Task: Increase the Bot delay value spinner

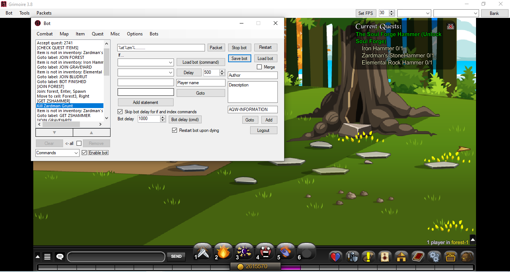Action: tap(163, 117)
